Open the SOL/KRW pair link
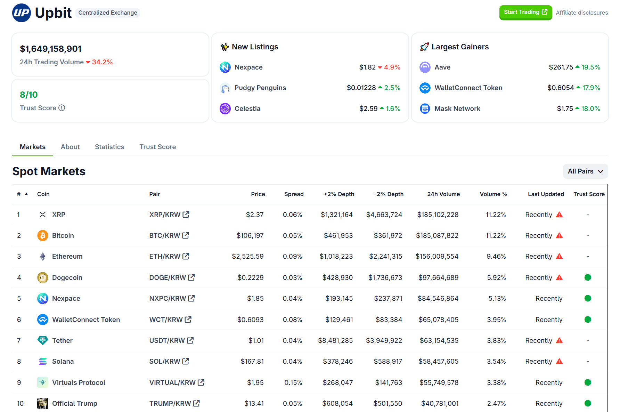 (169, 362)
